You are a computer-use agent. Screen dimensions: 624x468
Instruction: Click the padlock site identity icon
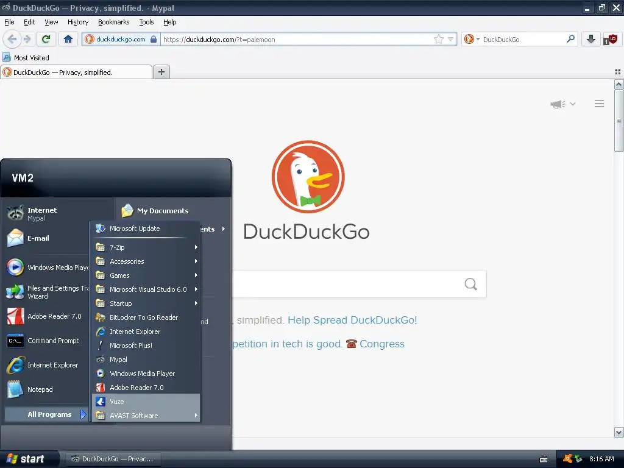154,39
